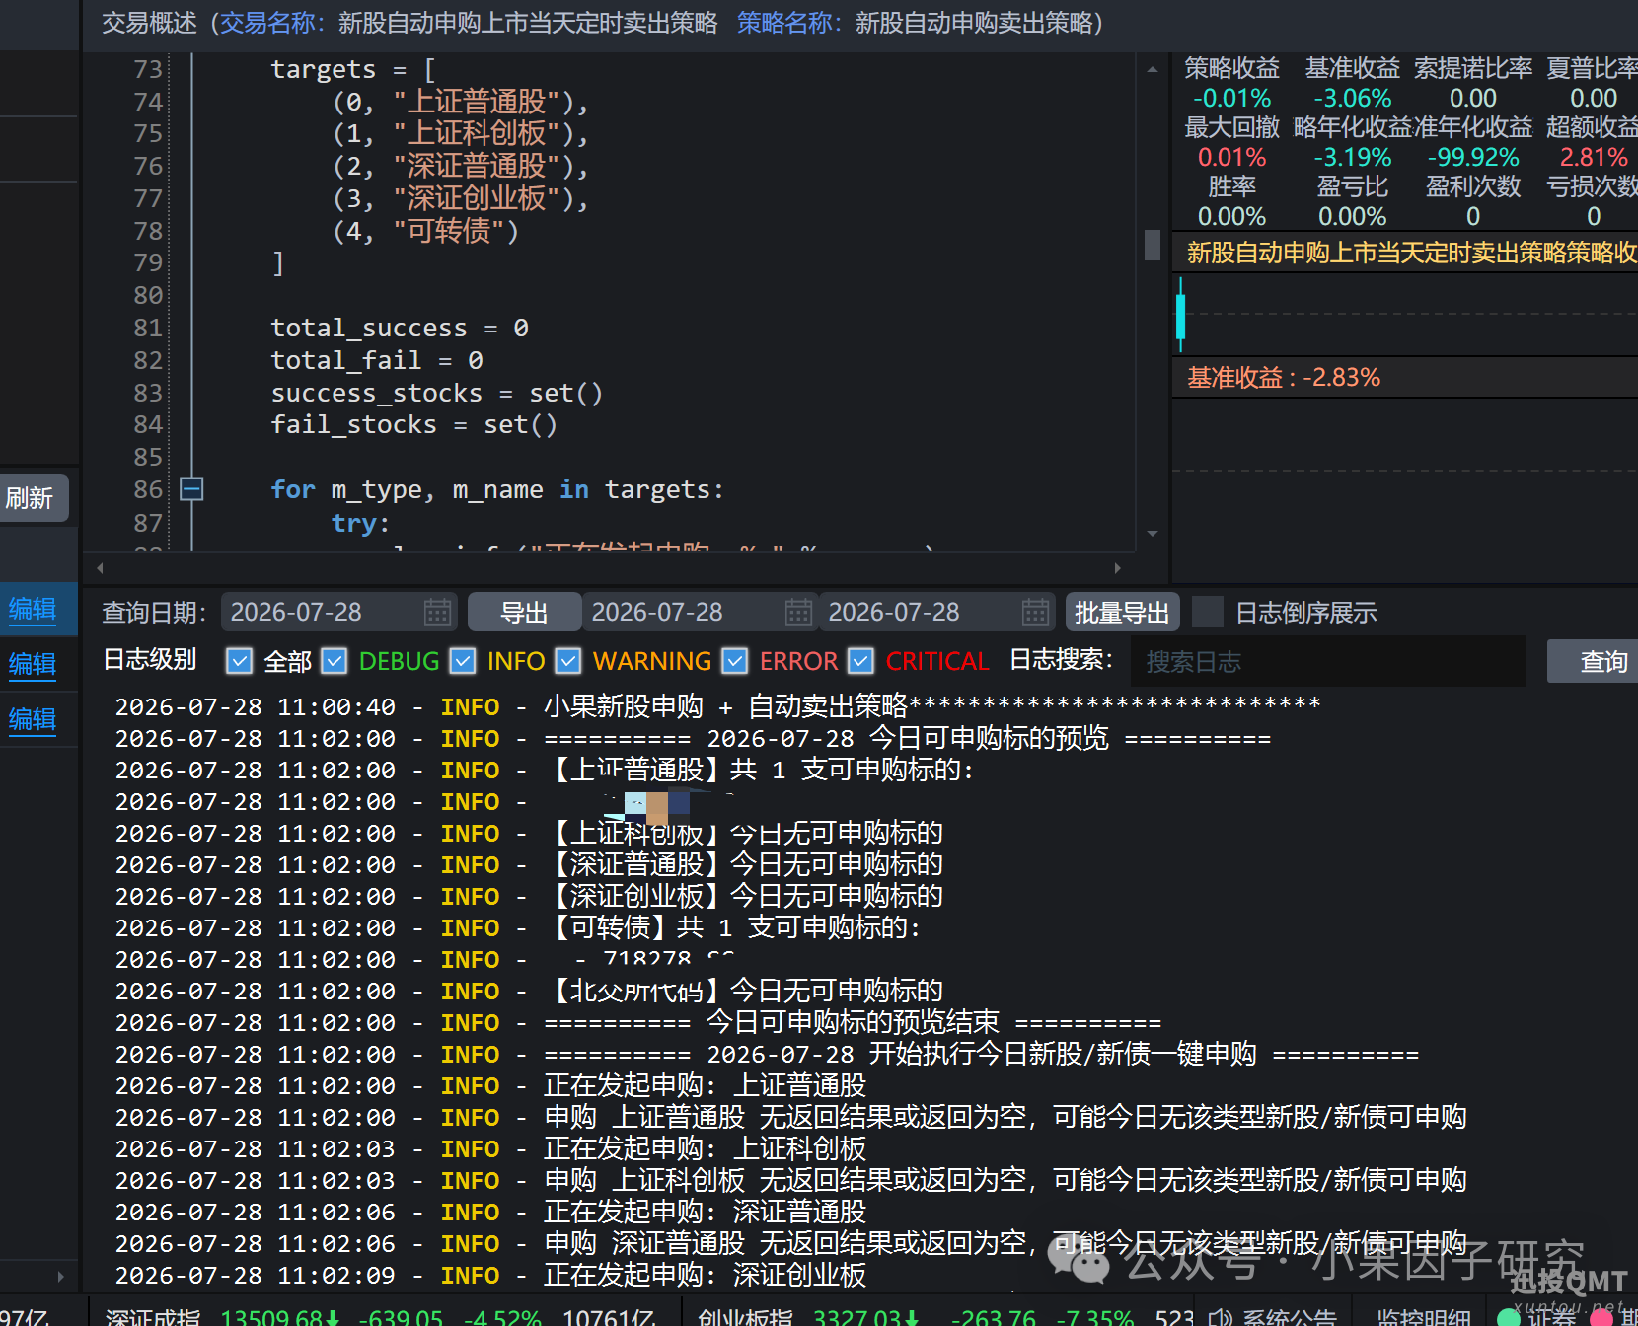This screenshot has width=1638, height=1326.
Task: Enable 日志倒序展示 checkbox
Action: click(x=1208, y=613)
